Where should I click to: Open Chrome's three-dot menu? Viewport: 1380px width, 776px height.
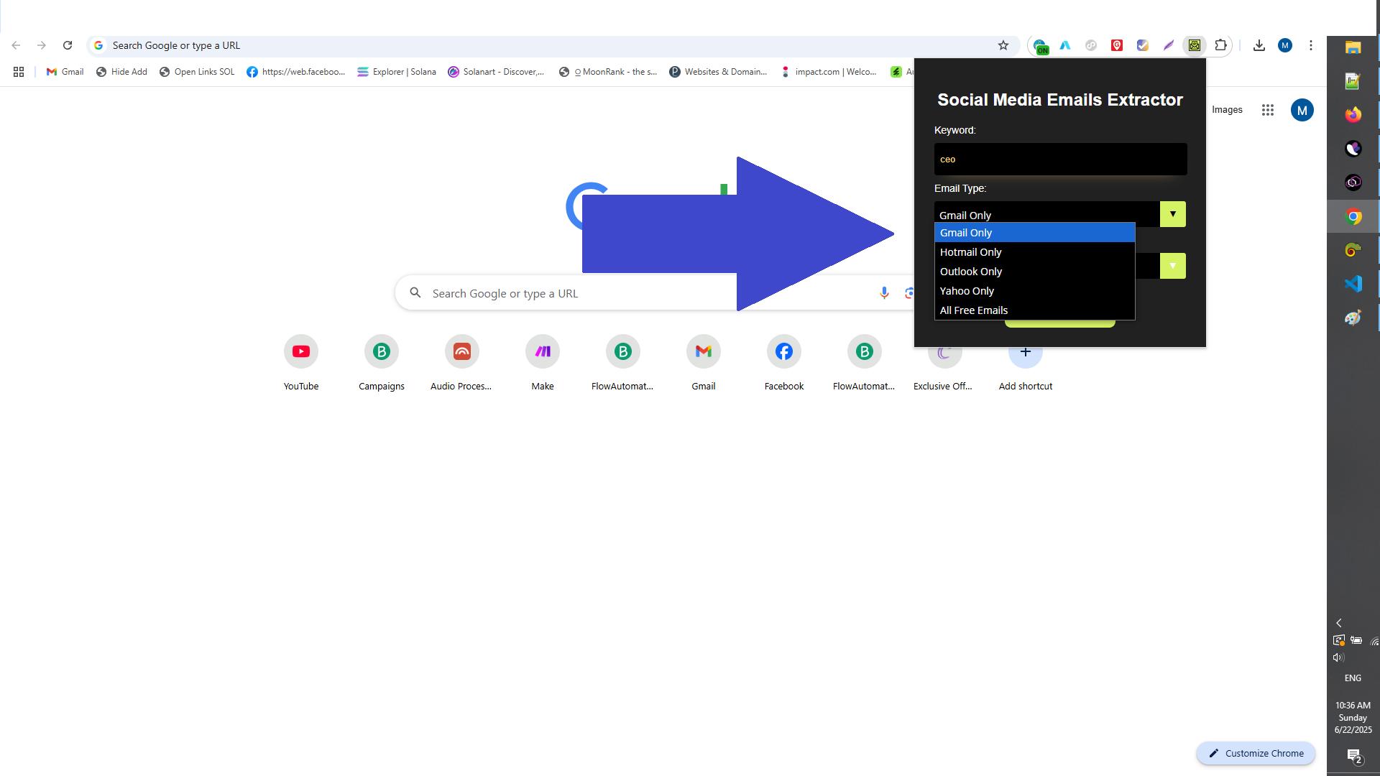pyautogui.click(x=1310, y=45)
